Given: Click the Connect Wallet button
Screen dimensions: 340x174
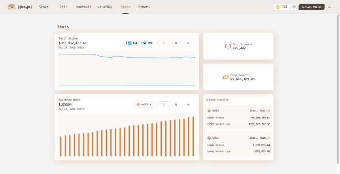Looking at the screenshot, I should pyautogui.click(x=312, y=7).
